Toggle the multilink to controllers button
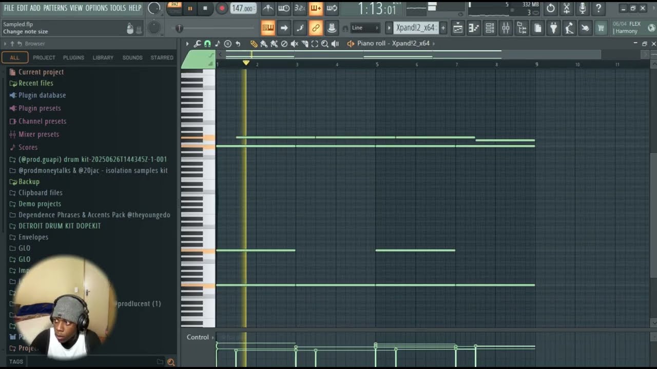Screen dimensions: 657x369 [x=316, y=28]
